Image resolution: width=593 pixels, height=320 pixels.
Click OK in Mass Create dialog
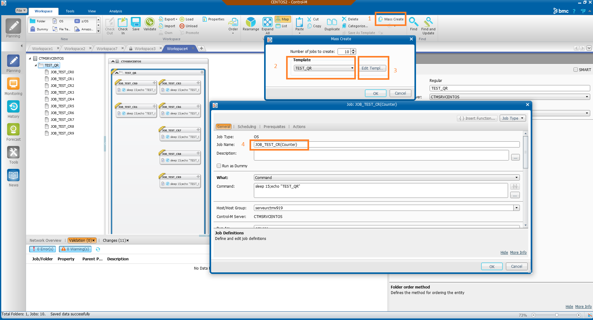point(376,93)
